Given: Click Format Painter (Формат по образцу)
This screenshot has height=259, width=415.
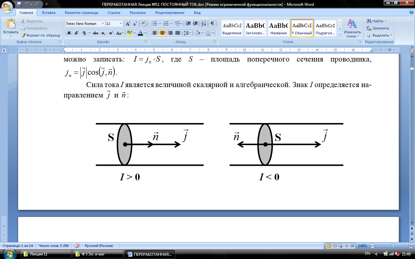Looking at the screenshot, I should [x=41, y=35].
